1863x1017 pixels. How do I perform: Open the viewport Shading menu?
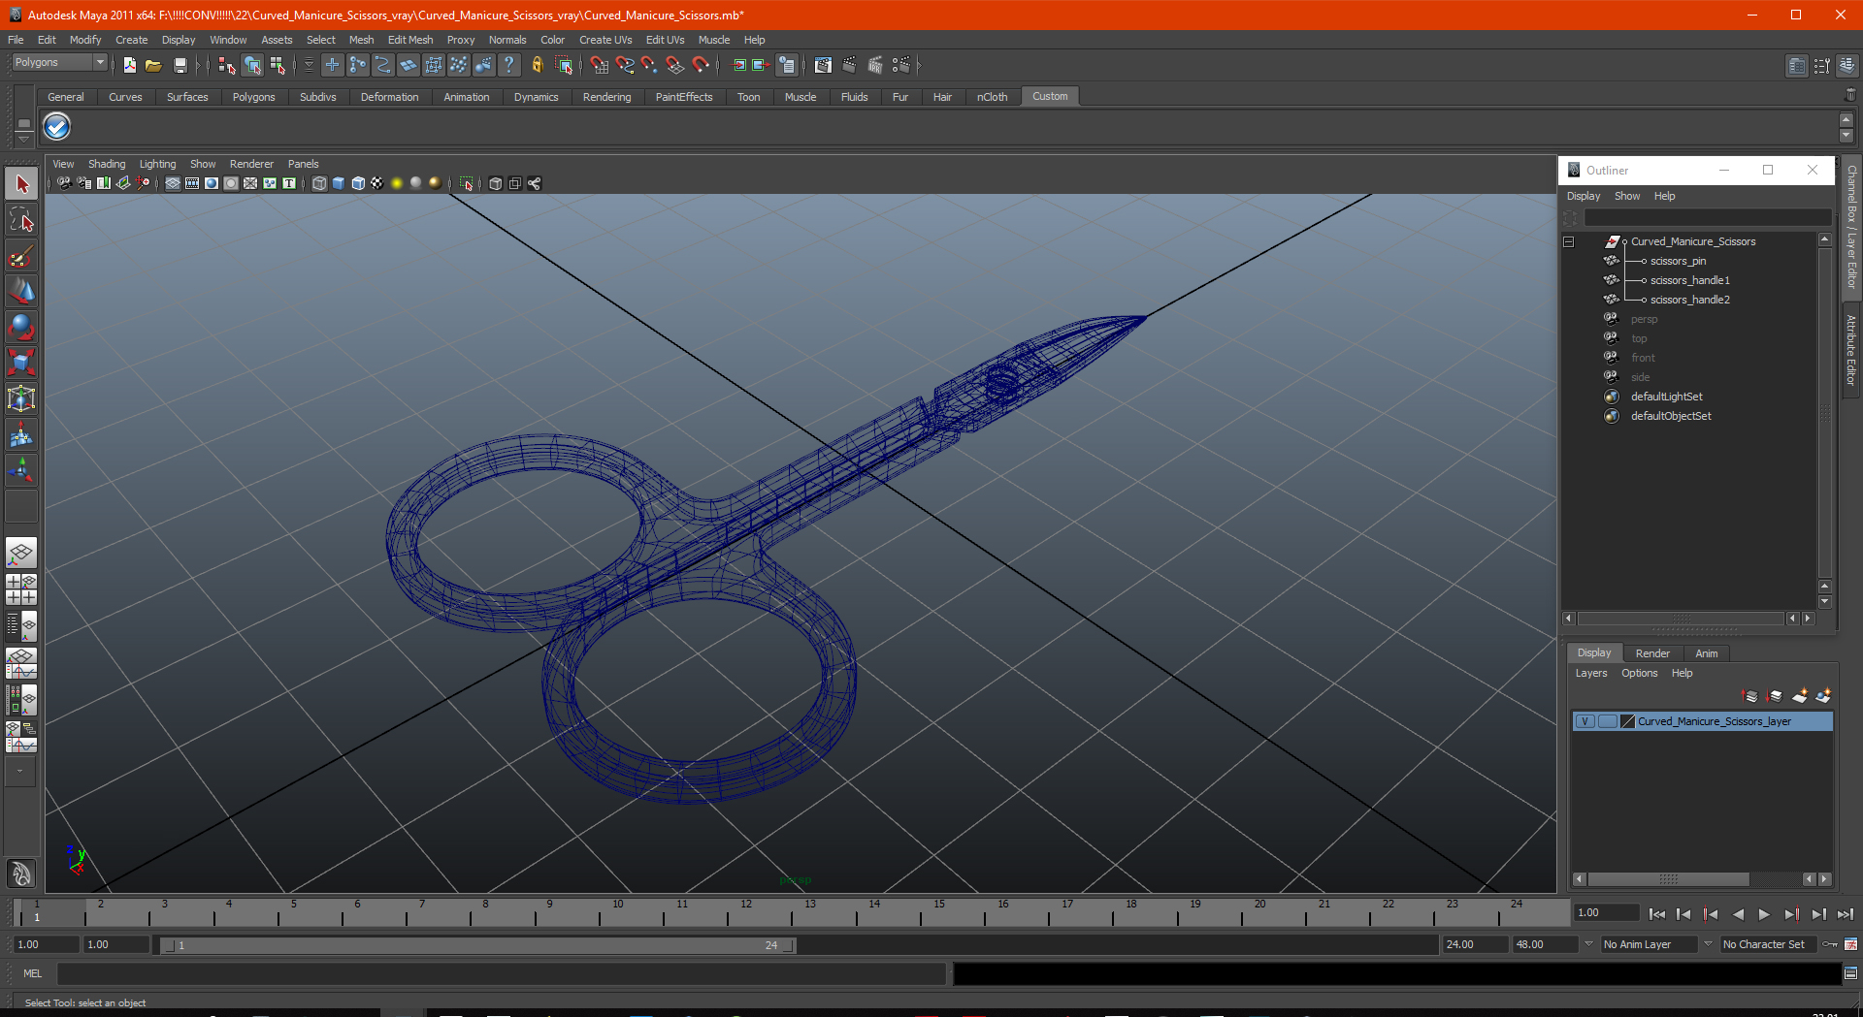pos(107,164)
